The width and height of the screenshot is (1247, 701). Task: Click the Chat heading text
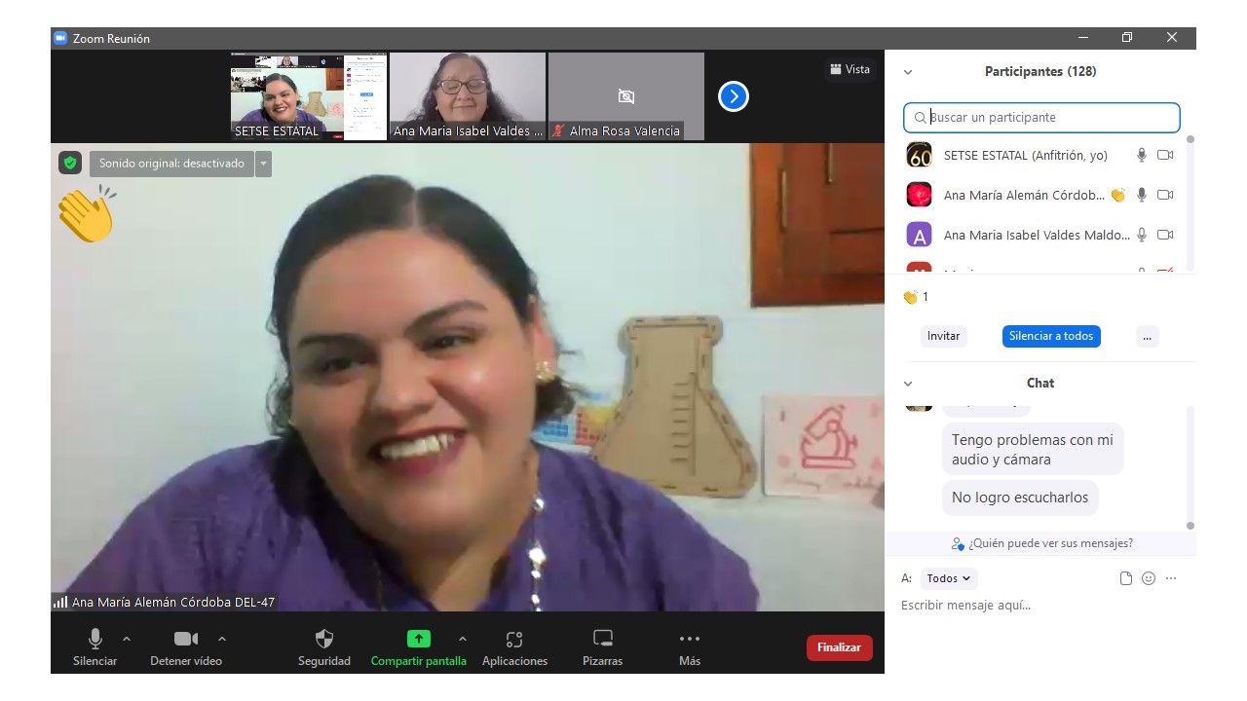point(1040,383)
